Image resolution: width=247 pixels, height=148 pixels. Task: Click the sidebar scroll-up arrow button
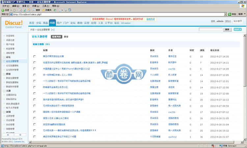pyautogui.click(x=8, y=135)
